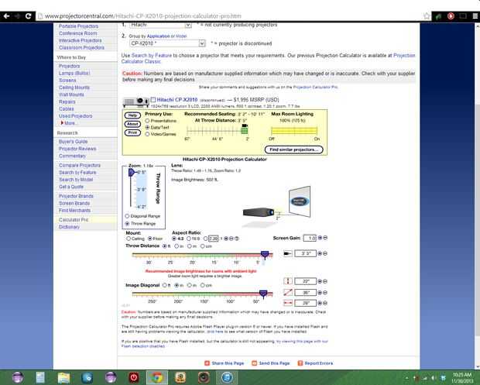Viewport: 480px width, 385px height.
Task: Click the About button
Action: (132, 124)
